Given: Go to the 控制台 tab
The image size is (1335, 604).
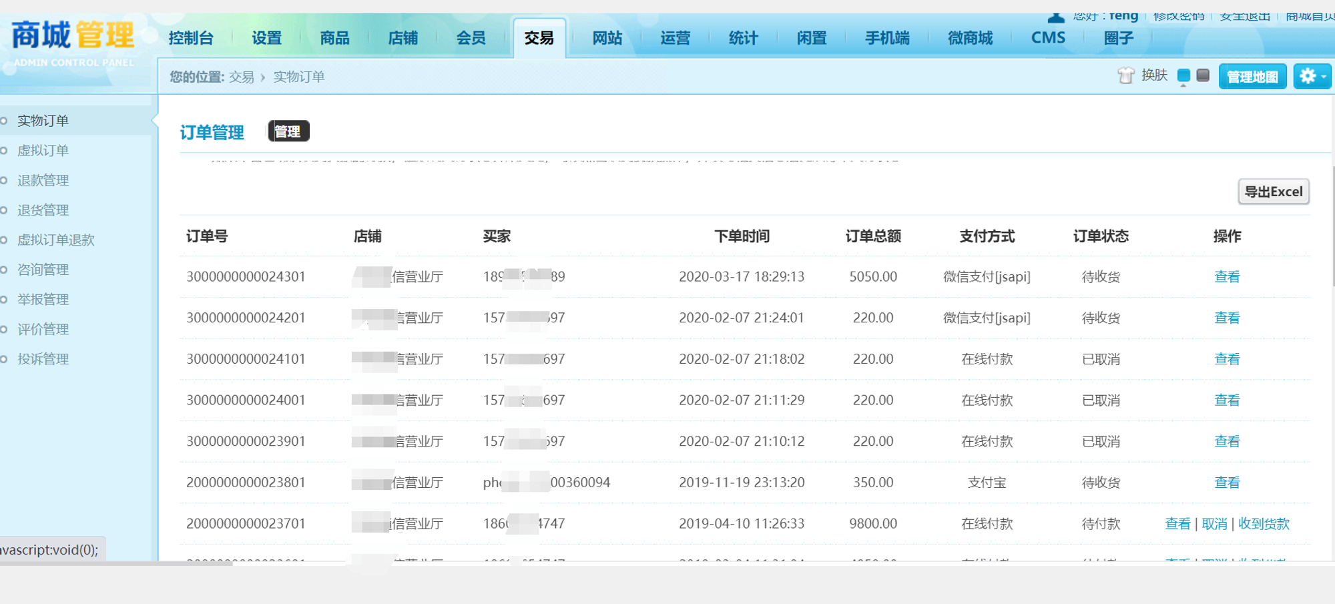Looking at the screenshot, I should pos(191,38).
